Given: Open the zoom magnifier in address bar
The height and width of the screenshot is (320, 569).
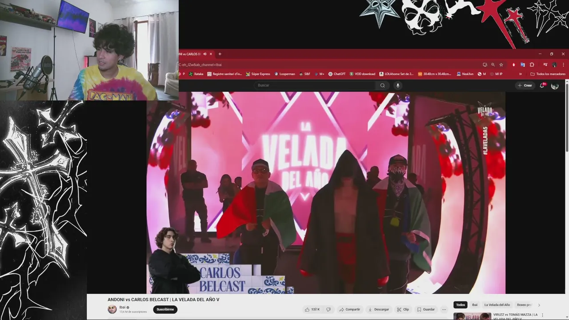Looking at the screenshot, I should [x=493, y=64].
